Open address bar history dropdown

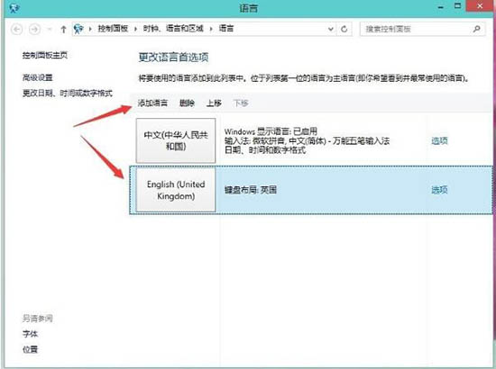coord(331,29)
